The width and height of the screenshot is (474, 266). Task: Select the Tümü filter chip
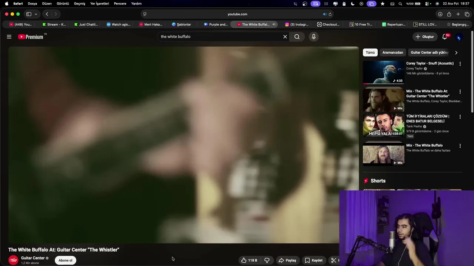370,52
